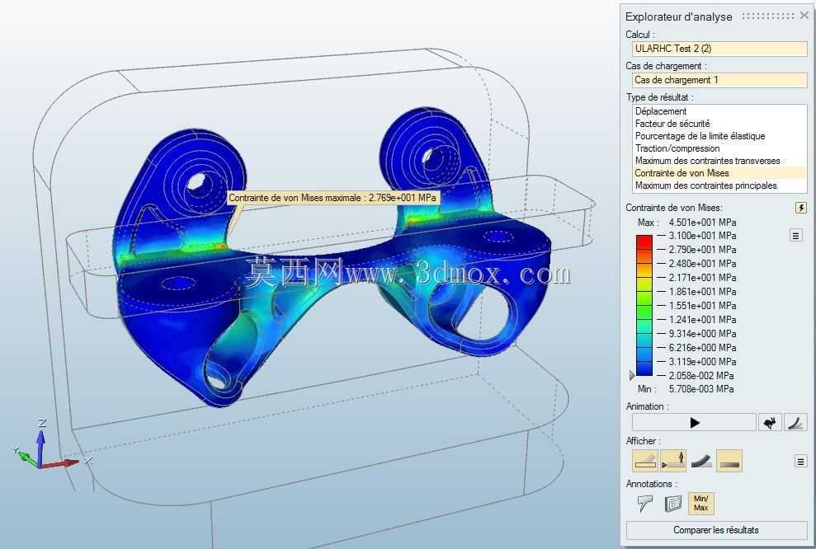
Task: Click the legend minimum slider arrow
Action: pyautogui.click(x=632, y=375)
